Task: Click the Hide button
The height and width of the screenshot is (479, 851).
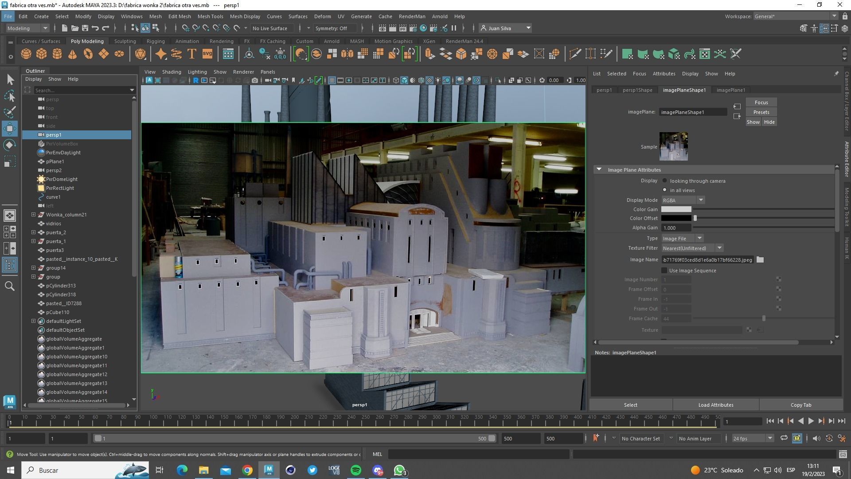Action: point(769,122)
